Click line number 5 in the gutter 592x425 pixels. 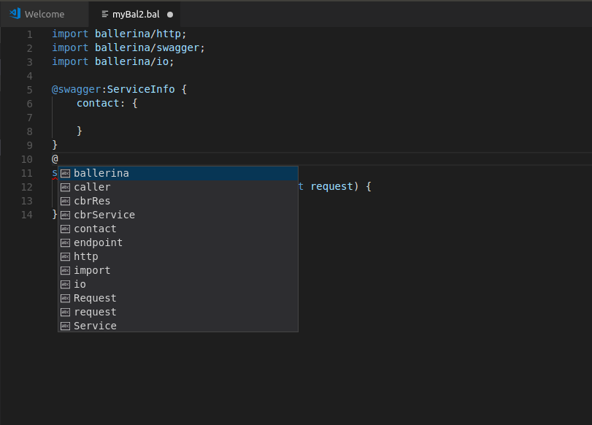[x=30, y=90]
